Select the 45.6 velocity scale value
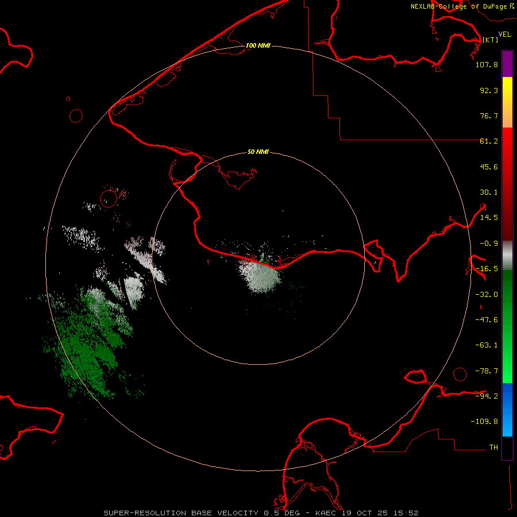The width and height of the screenshot is (517, 517). pos(489,167)
